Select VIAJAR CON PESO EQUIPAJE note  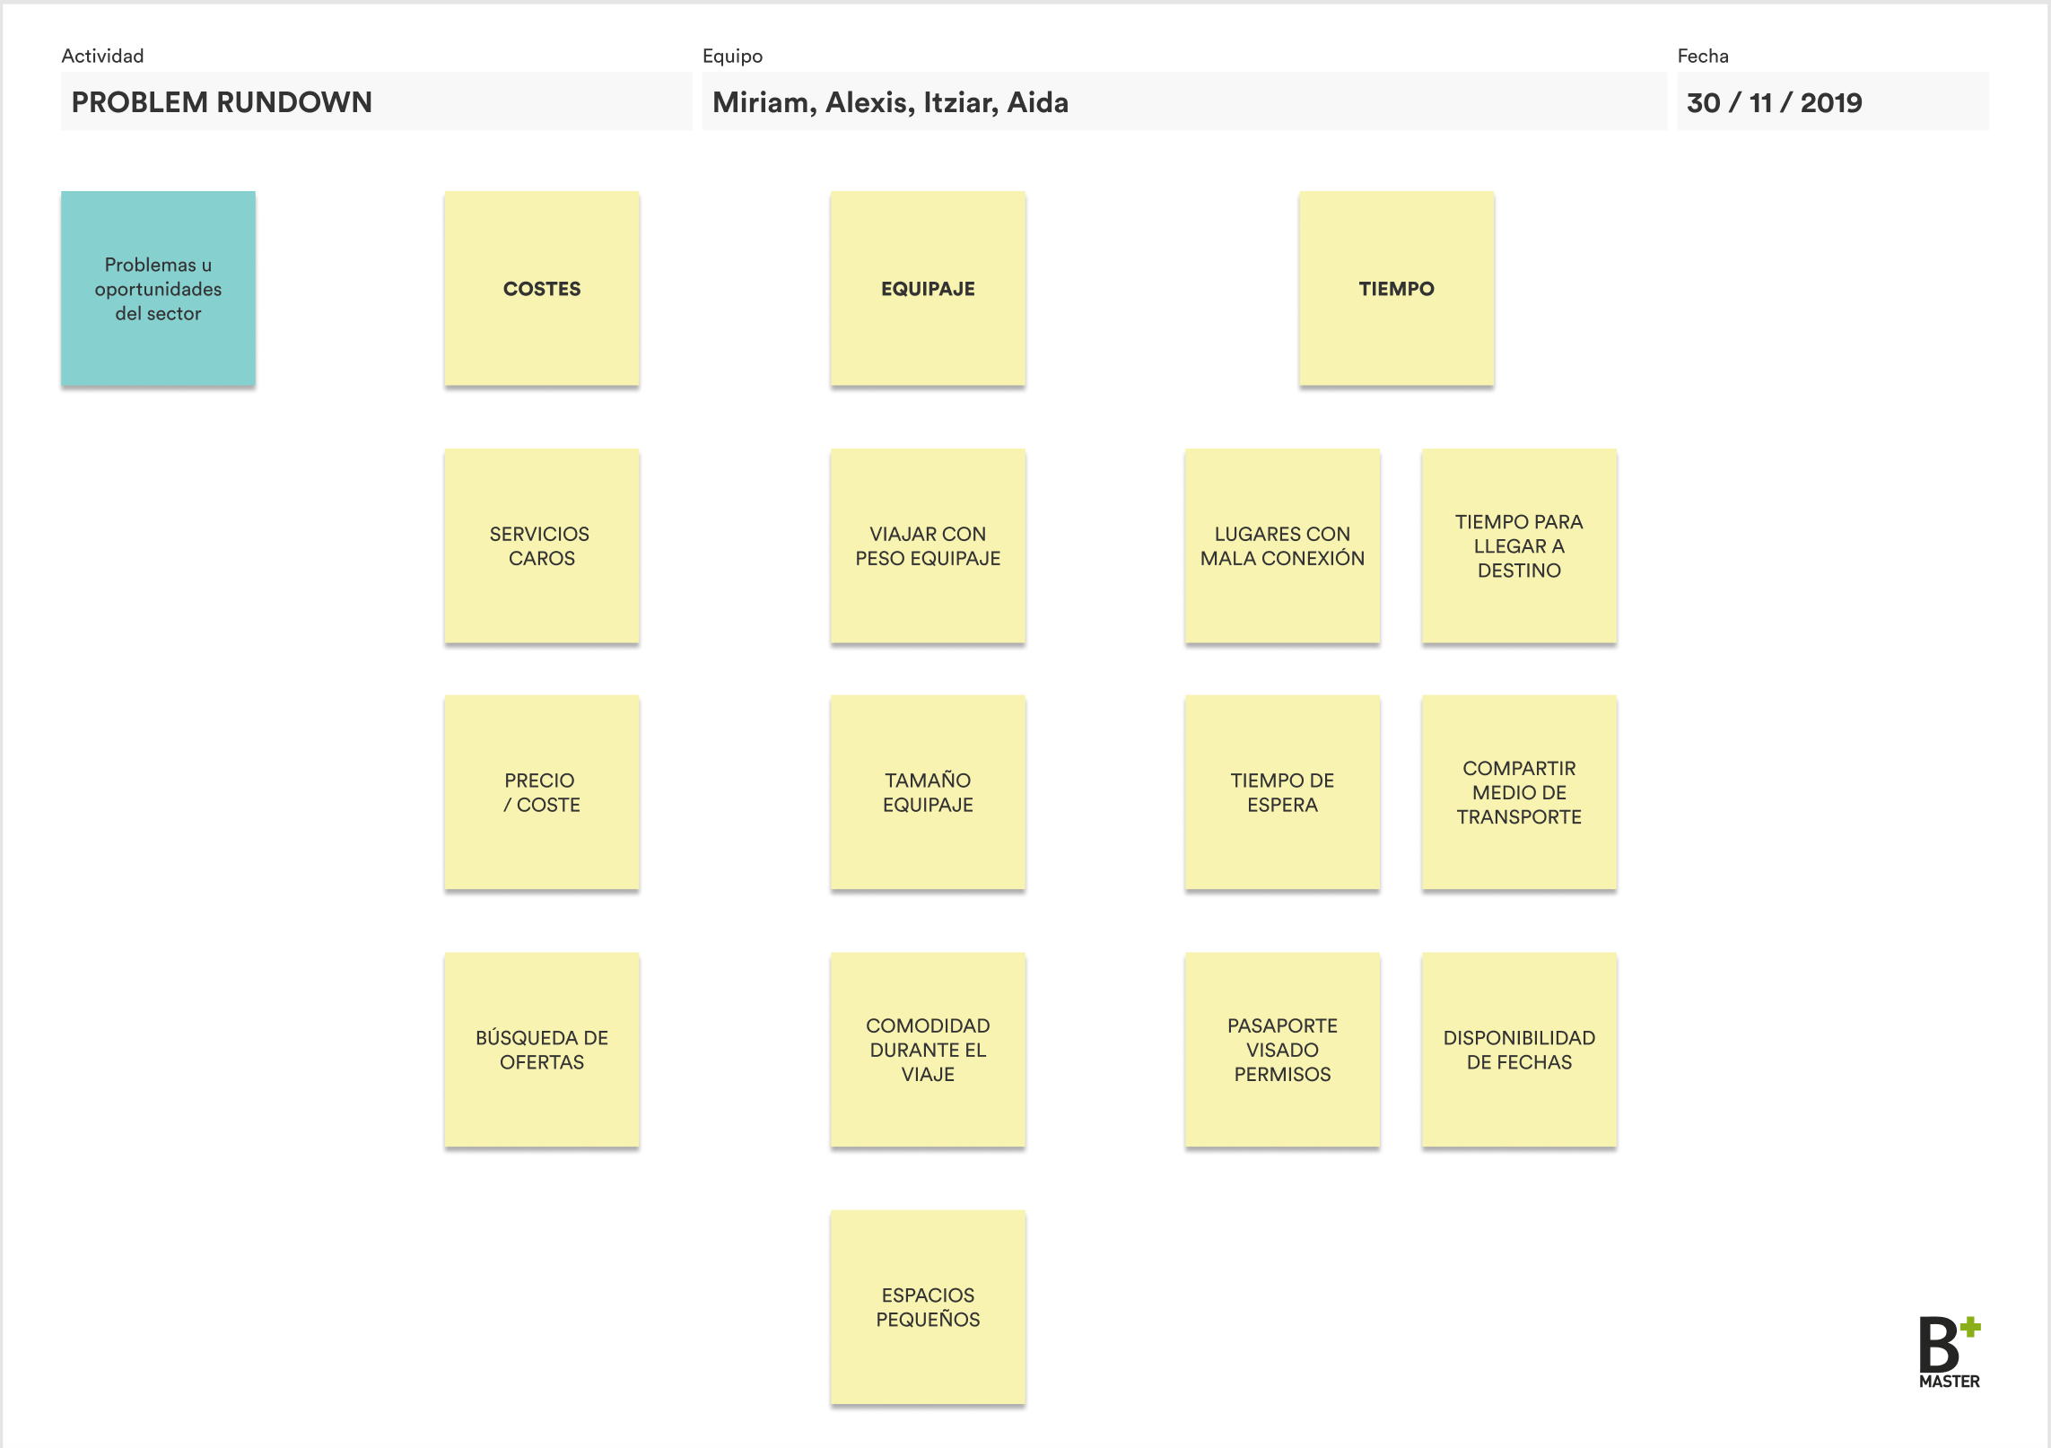point(927,545)
